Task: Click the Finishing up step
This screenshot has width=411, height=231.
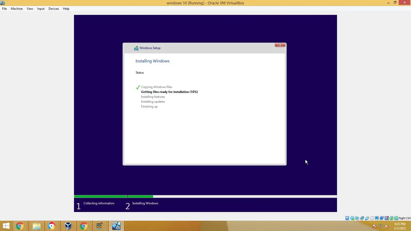Action: point(149,107)
